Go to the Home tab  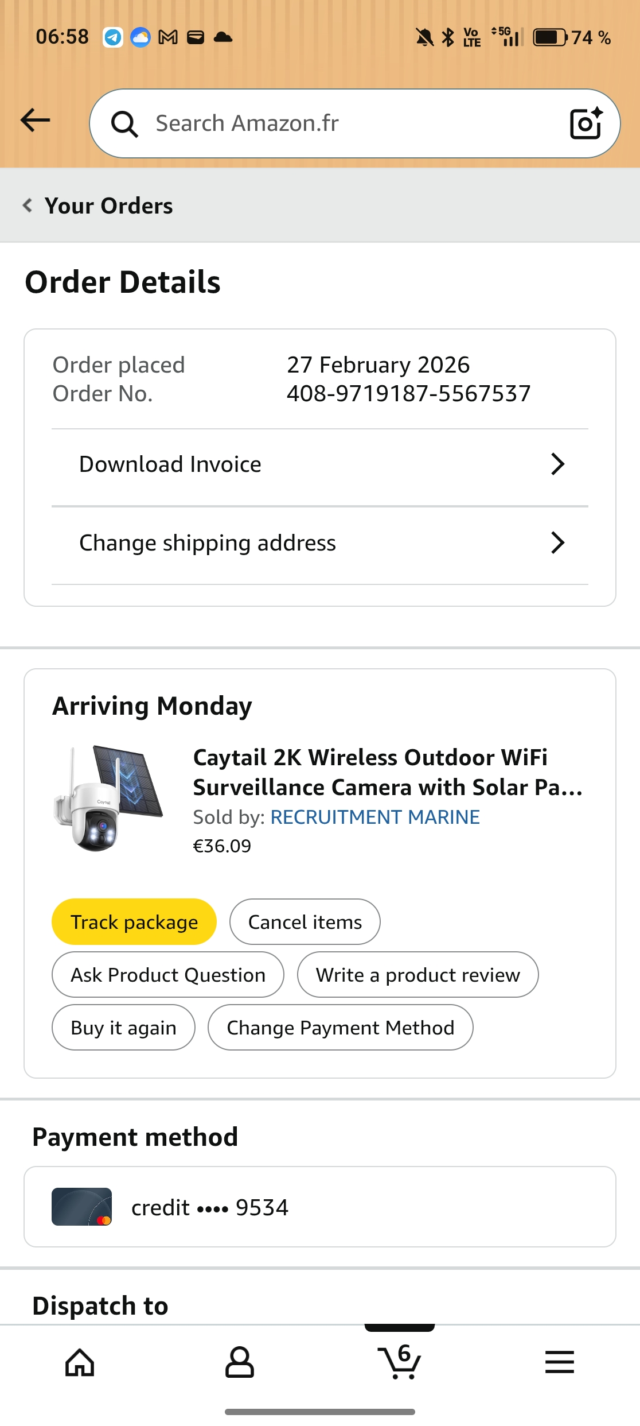click(x=80, y=1362)
